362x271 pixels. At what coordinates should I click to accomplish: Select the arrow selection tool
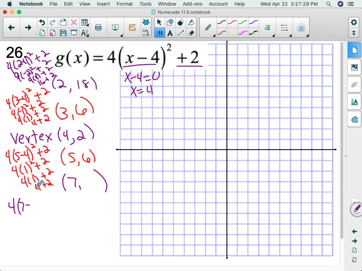click(x=159, y=22)
